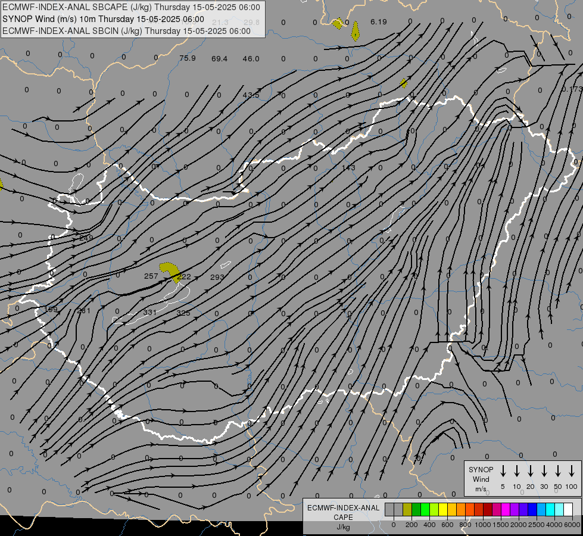583x536 pixels.
Task: Click the 100 m/s wind arrow in SYNOP legend
Action: coord(572,471)
